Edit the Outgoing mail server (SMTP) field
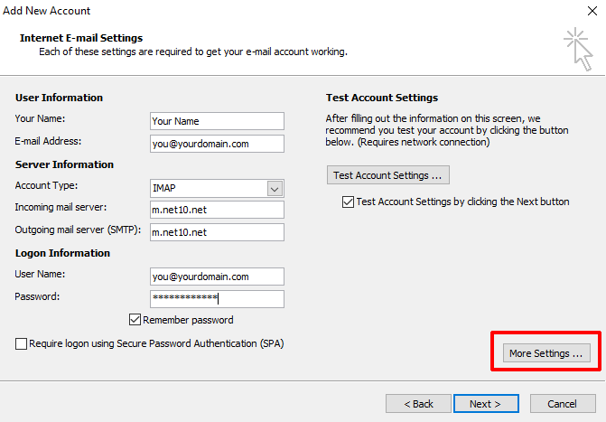 [217, 232]
